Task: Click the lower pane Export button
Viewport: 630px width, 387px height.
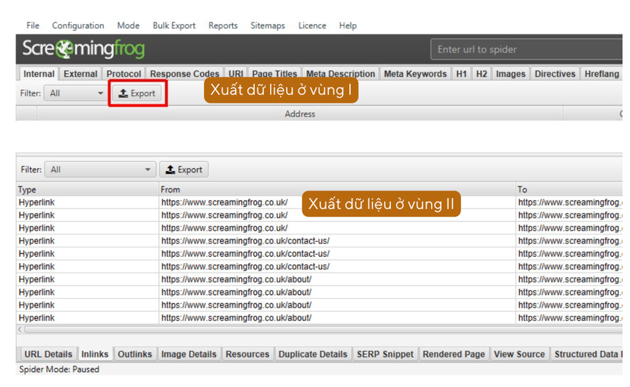Action: point(184,169)
